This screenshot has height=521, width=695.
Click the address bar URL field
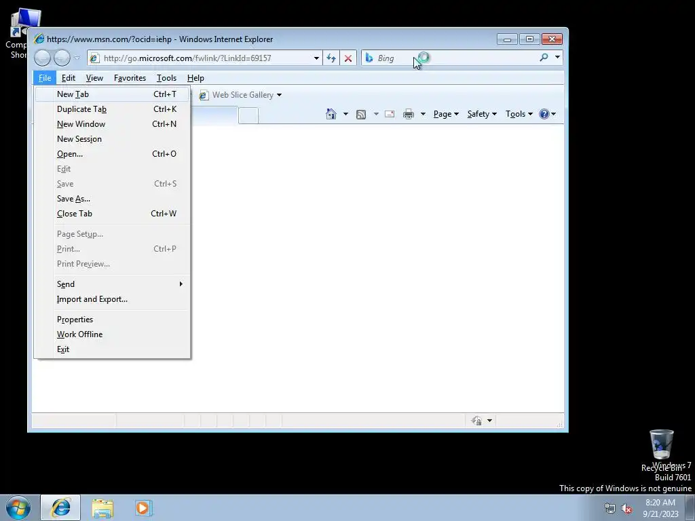[x=206, y=58]
